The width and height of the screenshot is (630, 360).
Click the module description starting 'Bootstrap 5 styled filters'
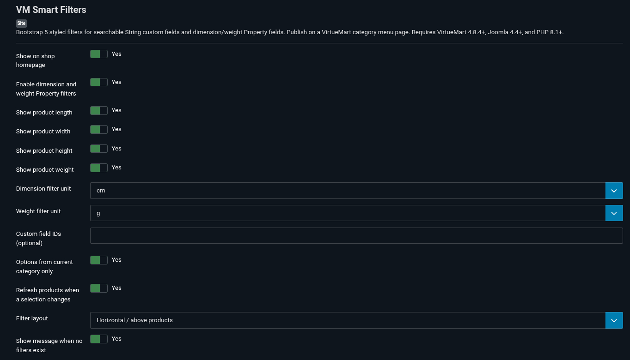tap(290, 32)
